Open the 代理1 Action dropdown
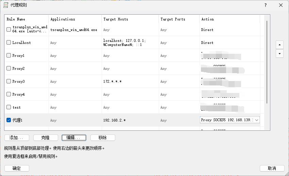The height and width of the screenshot is (176, 289). [x=257, y=120]
